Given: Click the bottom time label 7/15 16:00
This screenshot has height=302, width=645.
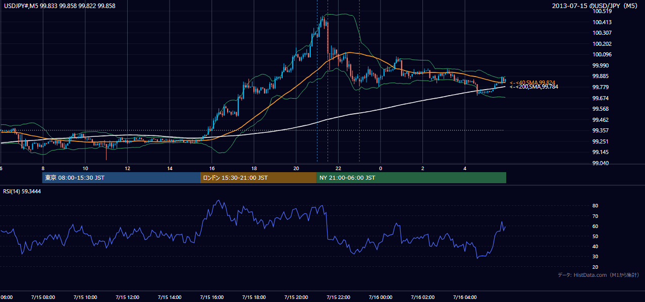Looking at the screenshot, I should click(x=211, y=297).
